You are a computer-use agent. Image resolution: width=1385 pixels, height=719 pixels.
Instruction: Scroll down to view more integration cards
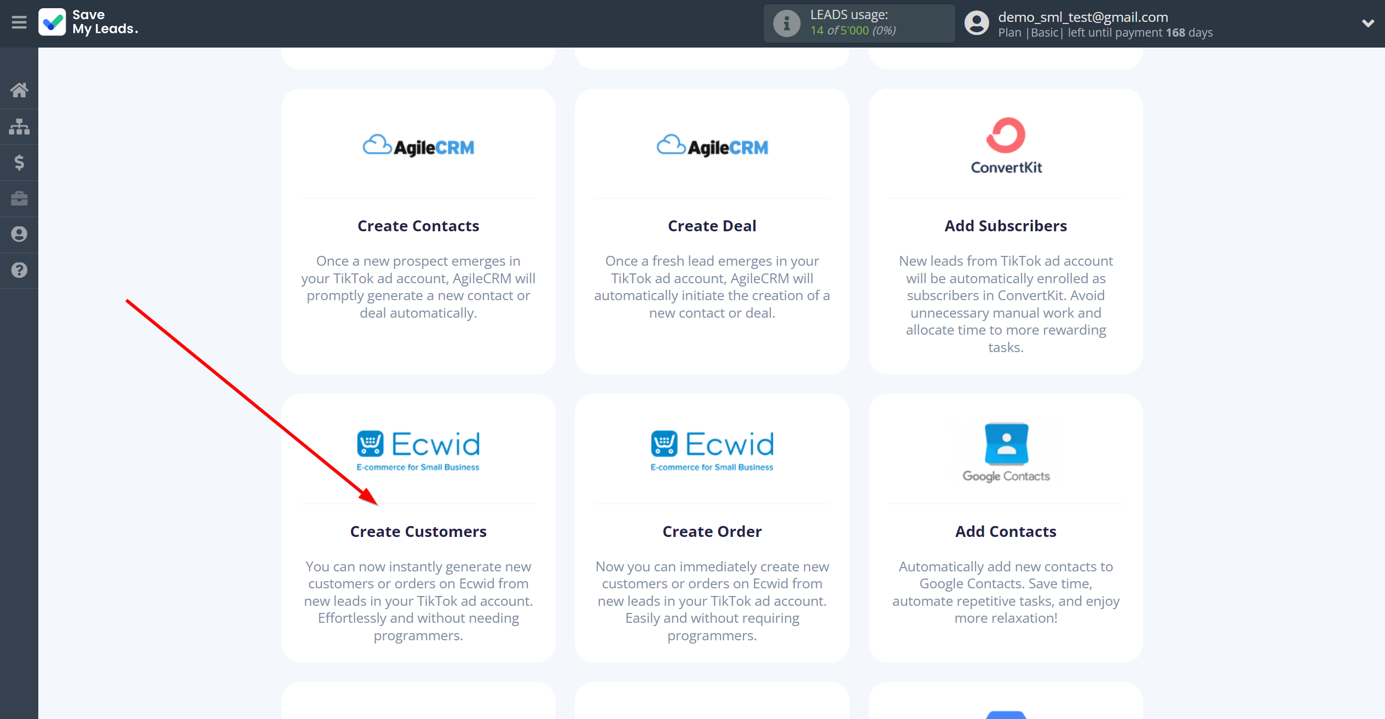tap(419, 530)
